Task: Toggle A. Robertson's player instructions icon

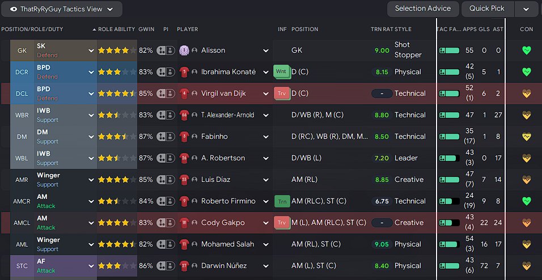Action: [x=165, y=158]
